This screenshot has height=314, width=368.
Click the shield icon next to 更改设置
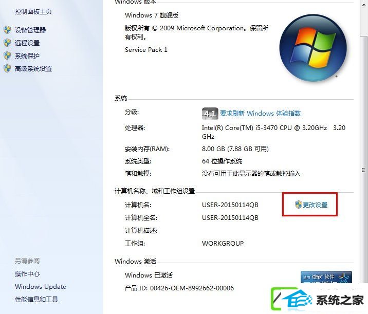click(x=298, y=205)
